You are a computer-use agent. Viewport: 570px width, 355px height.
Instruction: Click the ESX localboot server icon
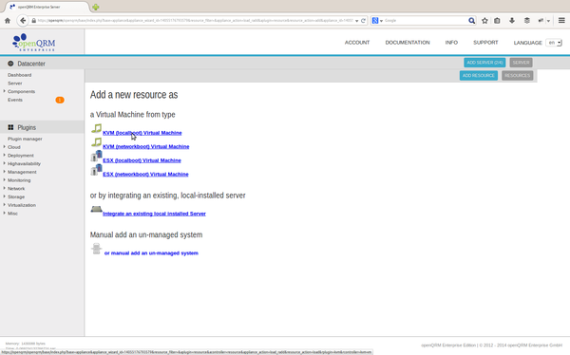pyautogui.click(x=96, y=157)
